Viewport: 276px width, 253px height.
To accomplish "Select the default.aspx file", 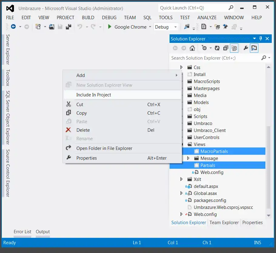I will 206,186.
